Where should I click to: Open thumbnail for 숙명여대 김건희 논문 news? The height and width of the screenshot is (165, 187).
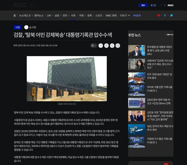pyautogui.click(x=136, y=64)
